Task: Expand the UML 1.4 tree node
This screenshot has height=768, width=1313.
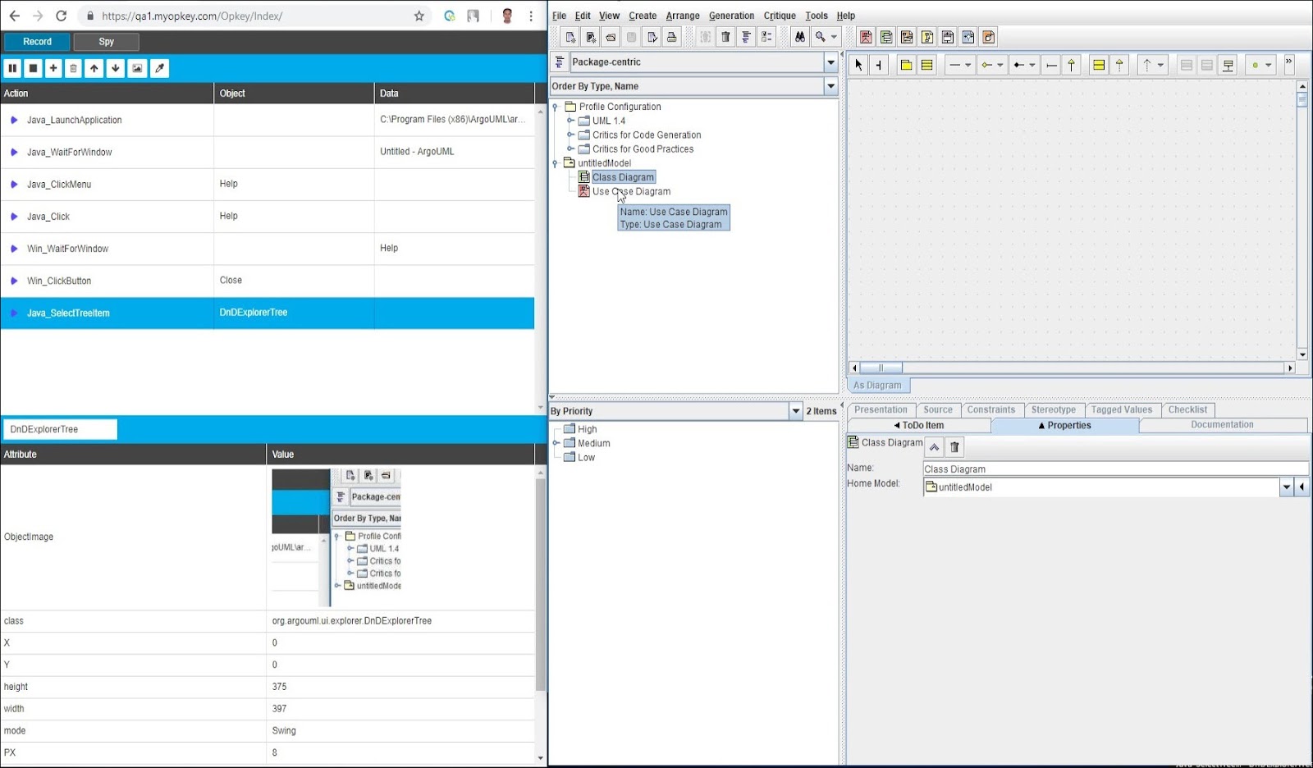Action: click(570, 121)
